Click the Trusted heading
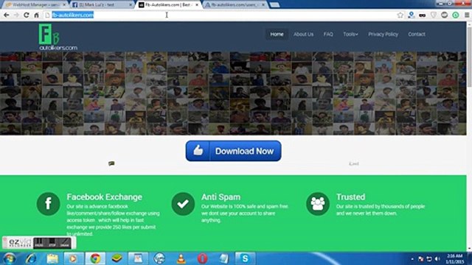472x265 pixels. pos(350,197)
